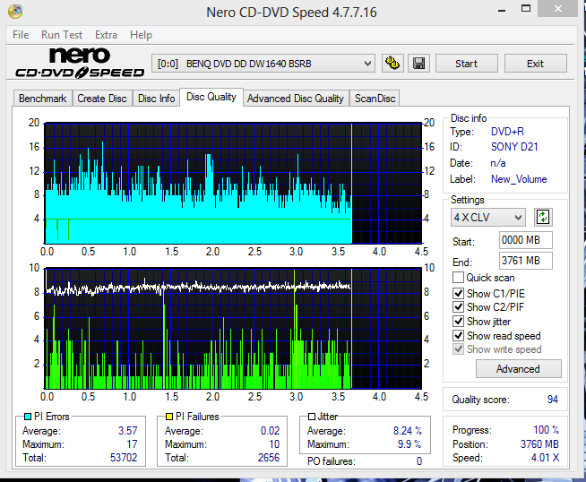Image resolution: width=586 pixels, height=482 pixels.
Task: Open the Run Test menu
Action: [62, 35]
